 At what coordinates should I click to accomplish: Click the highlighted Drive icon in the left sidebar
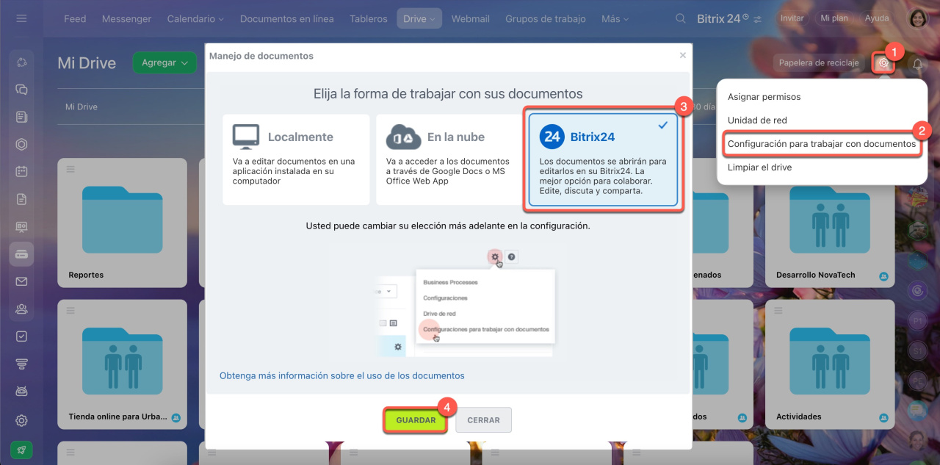(x=21, y=254)
